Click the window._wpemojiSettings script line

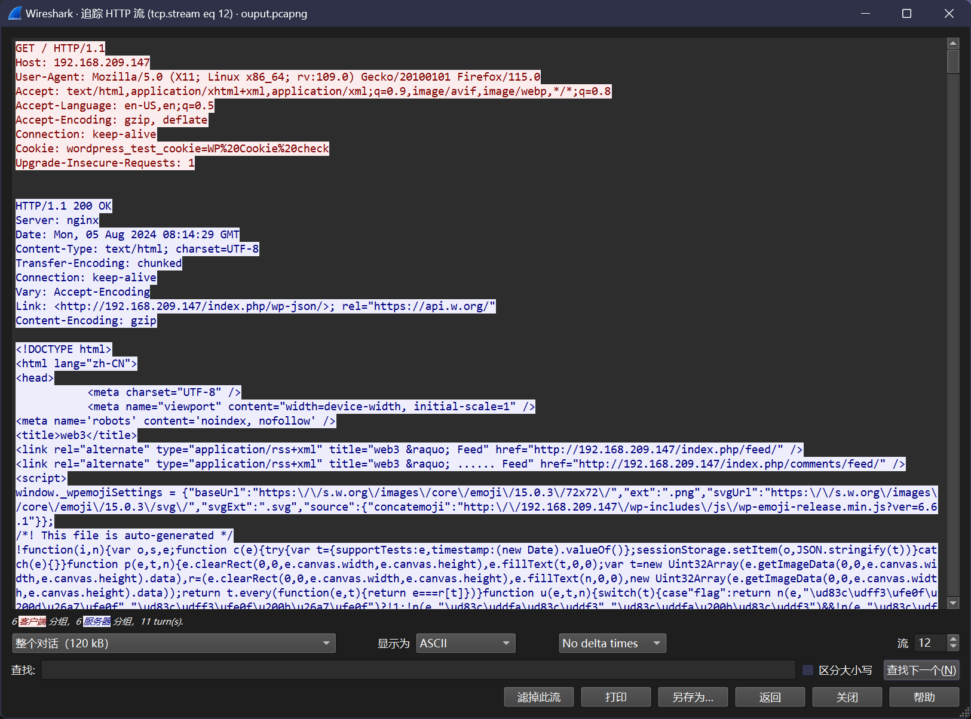pyautogui.click(x=477, y=507)
